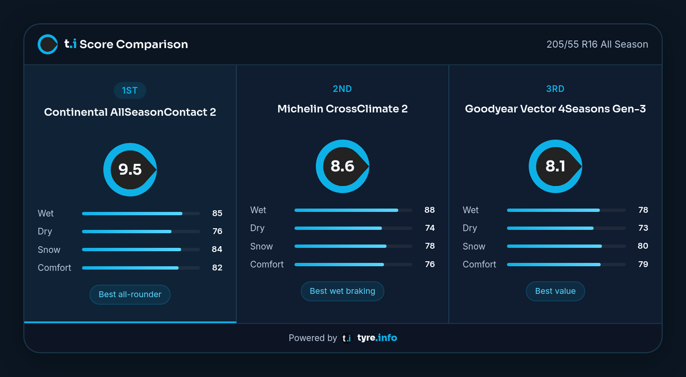Screen dimensions: 686x377
Task: Click the 9.5 score badge for Continental
Action: pyautogui.click(x=130, y=170)
